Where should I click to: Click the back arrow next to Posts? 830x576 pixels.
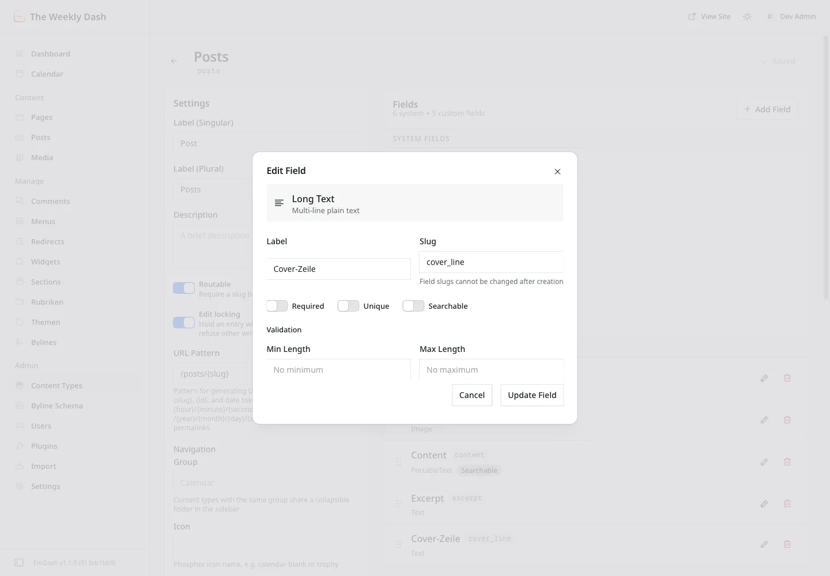174,61
